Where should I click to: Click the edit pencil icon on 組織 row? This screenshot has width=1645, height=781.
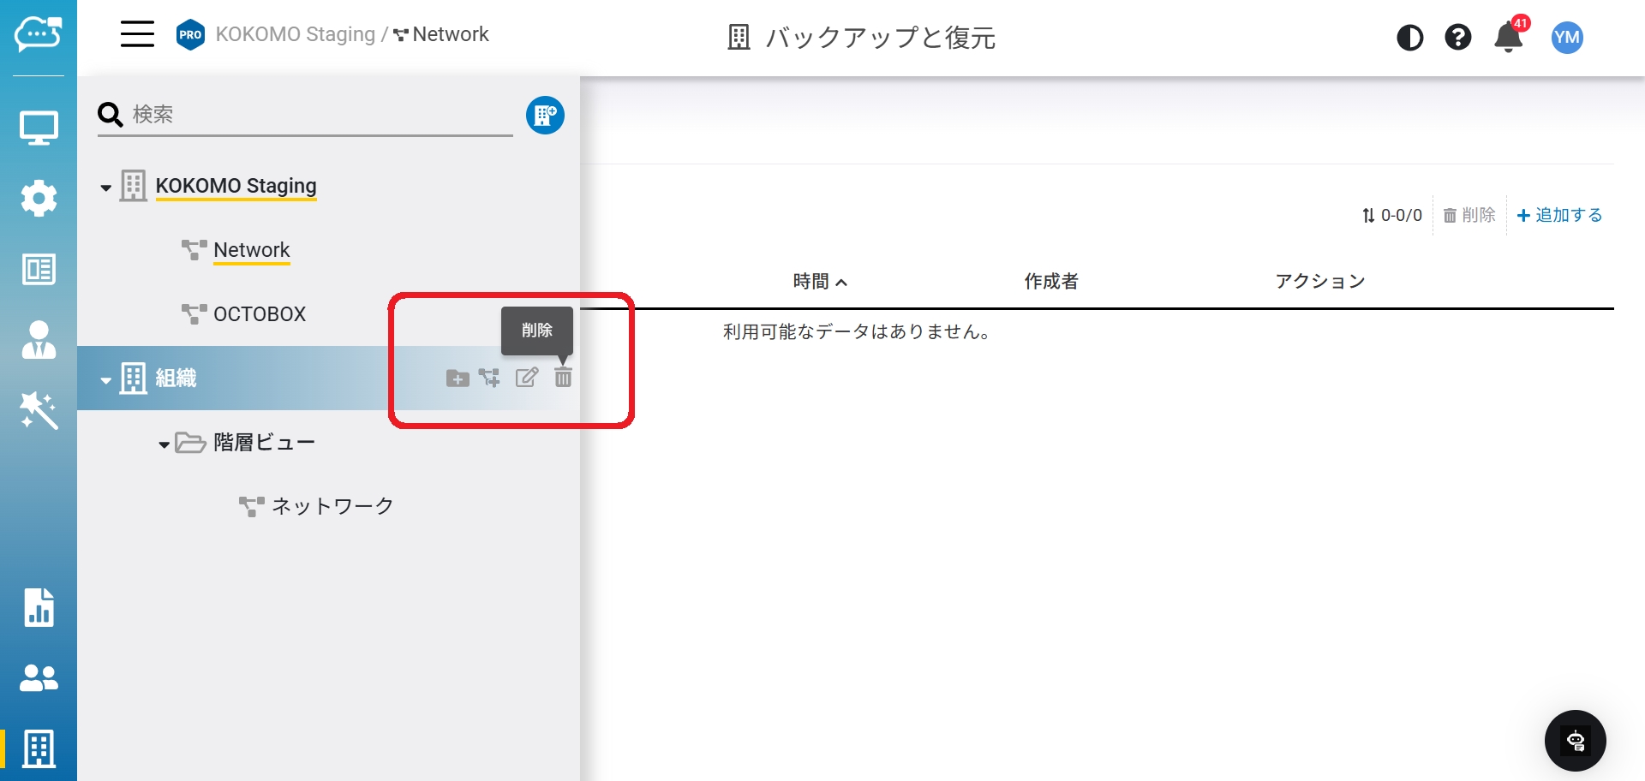[x=526, y=377]
